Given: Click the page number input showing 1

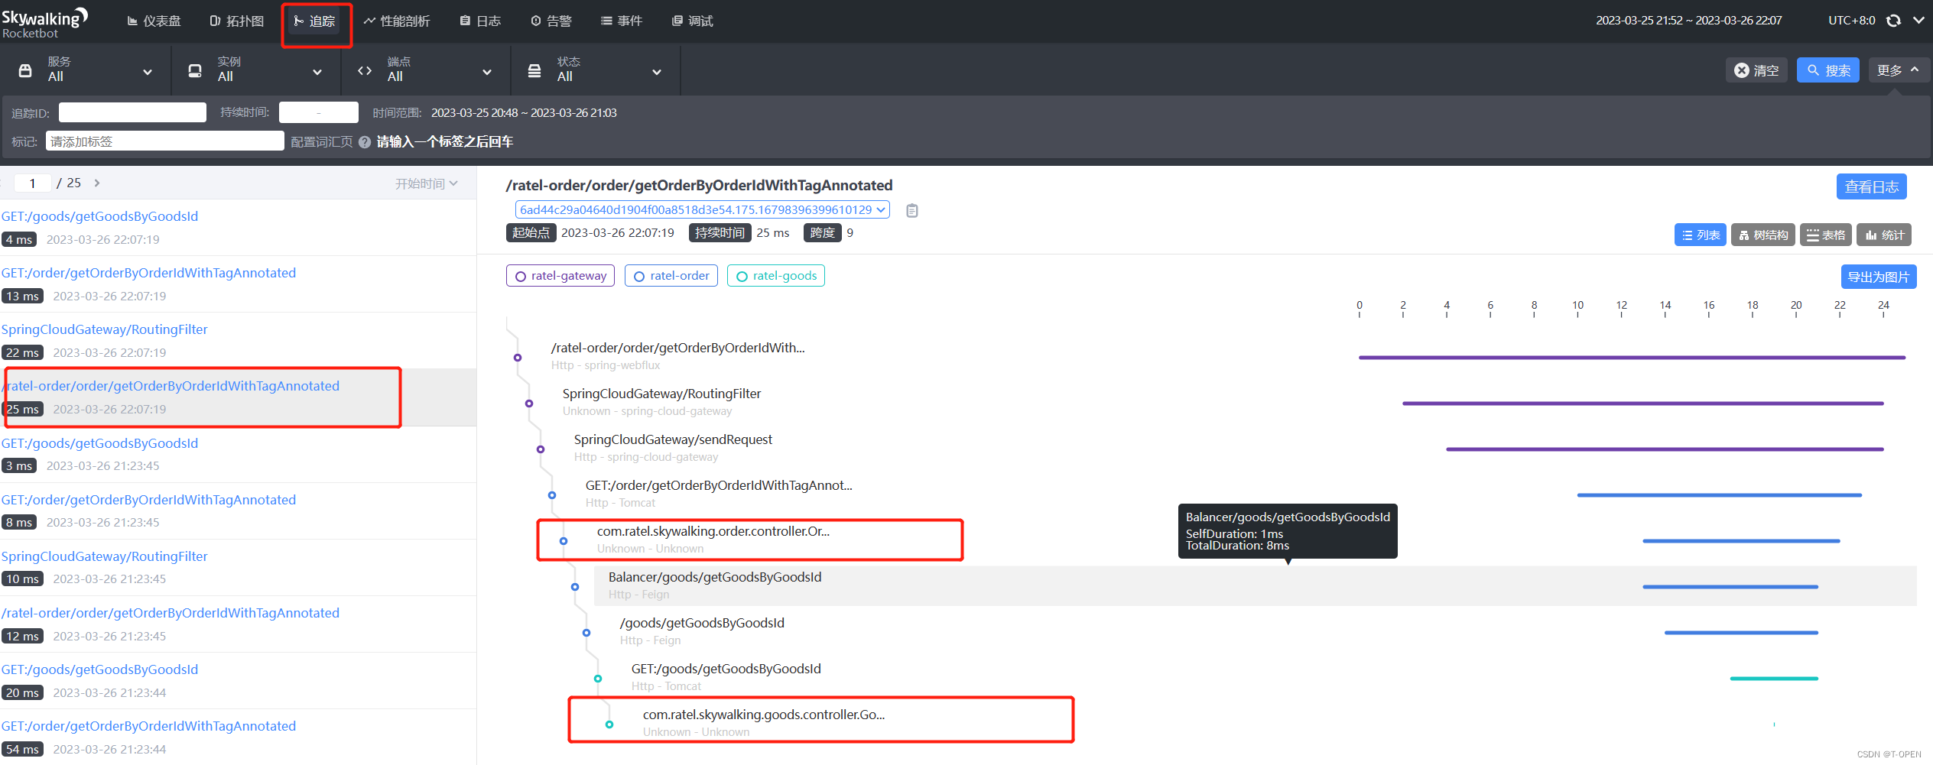Looking at the screenshot, I should point(32,183).
